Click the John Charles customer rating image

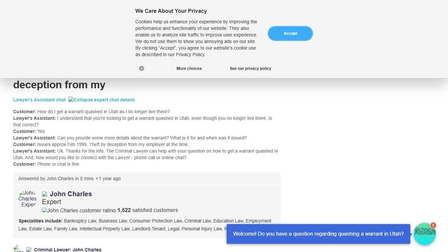tap(79, 210)
